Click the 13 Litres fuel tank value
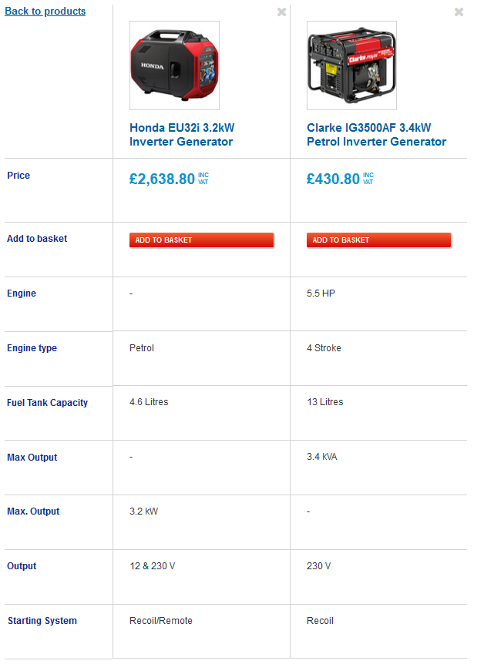Screen dimensions: 484x664 (325, 402)
